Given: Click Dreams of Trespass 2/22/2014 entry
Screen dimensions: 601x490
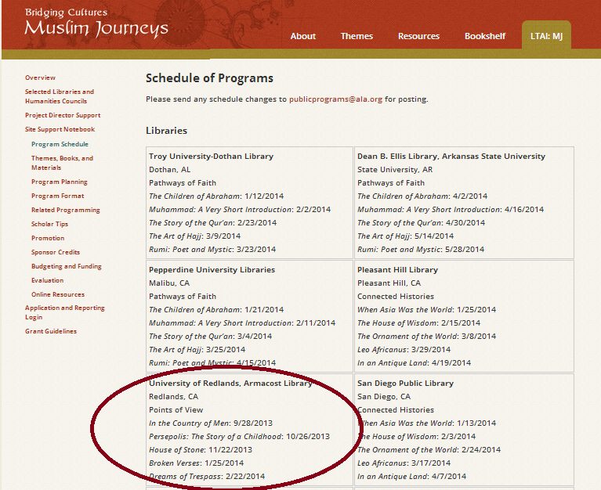Looking at the screenshot, I should coord(207,477).
